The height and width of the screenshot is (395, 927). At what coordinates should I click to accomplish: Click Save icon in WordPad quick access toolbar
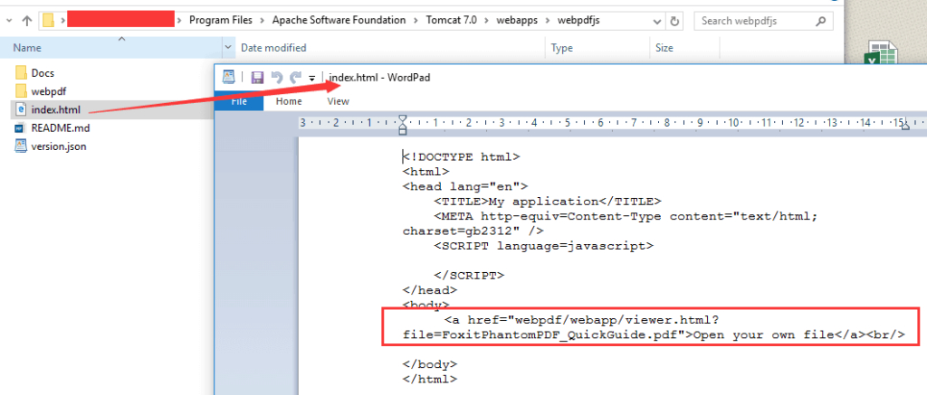[x=257, y=78]
